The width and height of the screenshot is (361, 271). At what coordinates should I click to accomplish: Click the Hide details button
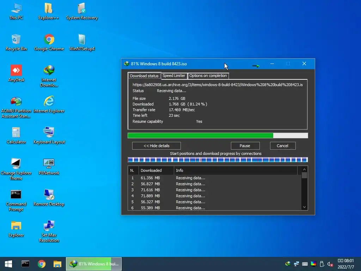(157, 146)
